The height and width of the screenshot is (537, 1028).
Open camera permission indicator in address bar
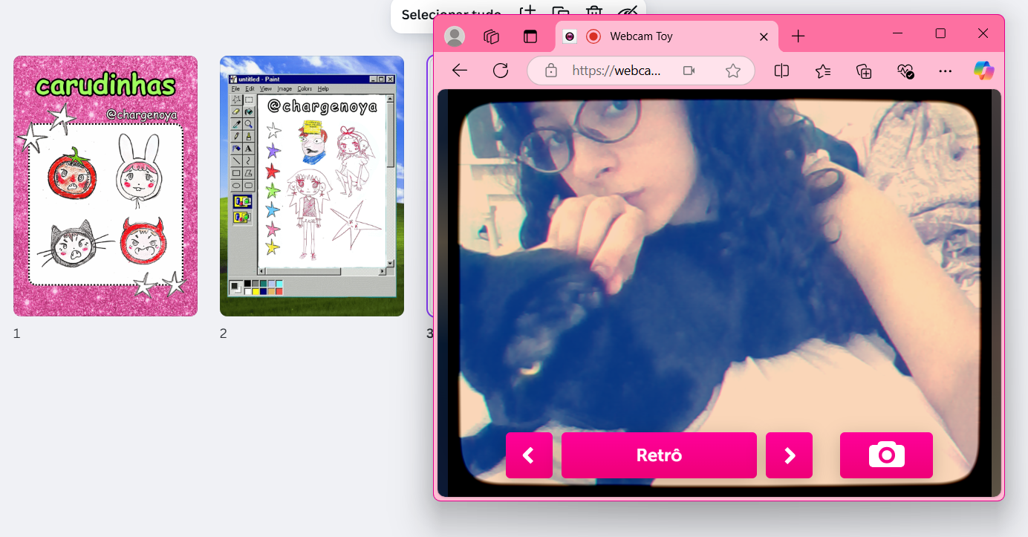689,71
